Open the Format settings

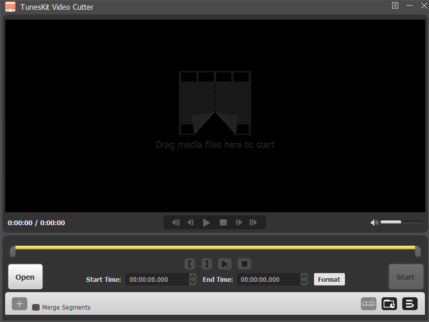point(329,279)
